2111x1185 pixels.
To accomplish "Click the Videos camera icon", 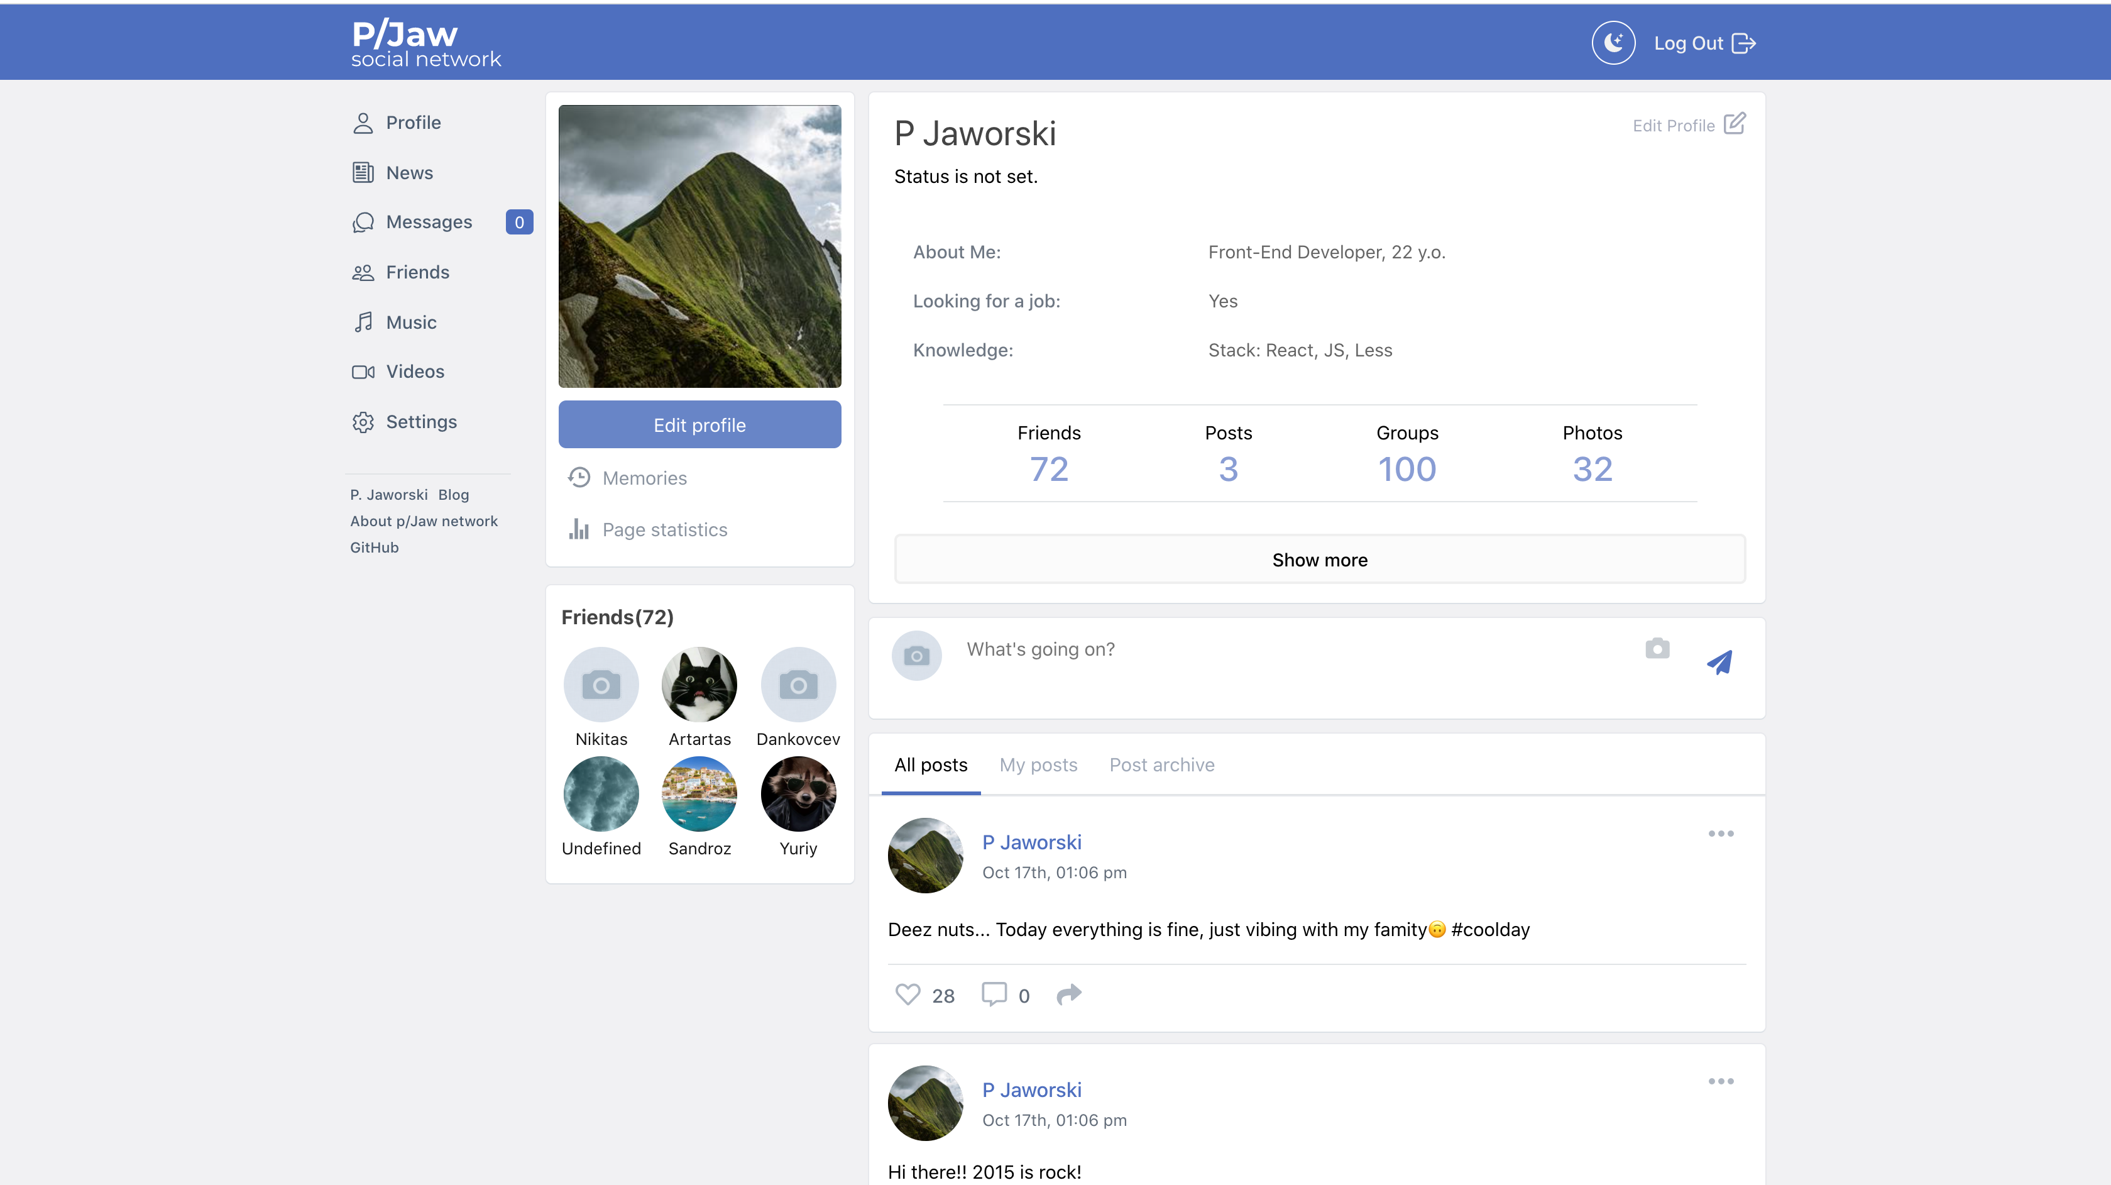I will (363, 372).
